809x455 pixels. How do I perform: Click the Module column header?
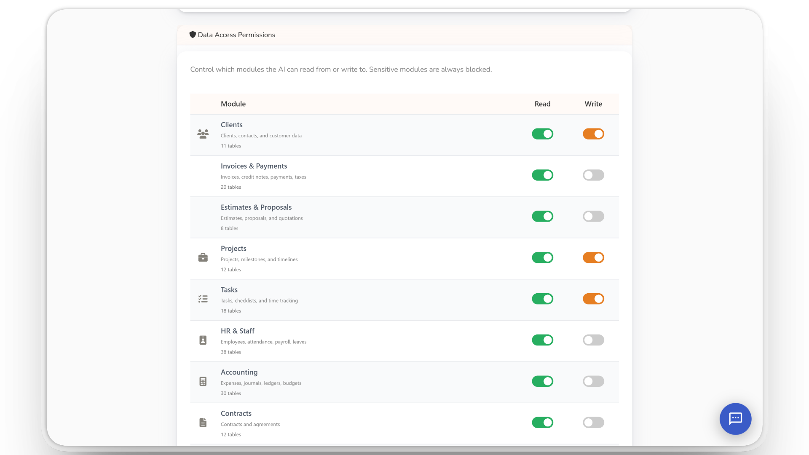(x=233, y=104)
